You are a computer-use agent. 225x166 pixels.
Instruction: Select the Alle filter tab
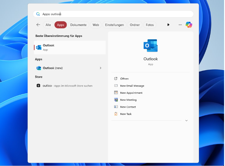[48, 25]
